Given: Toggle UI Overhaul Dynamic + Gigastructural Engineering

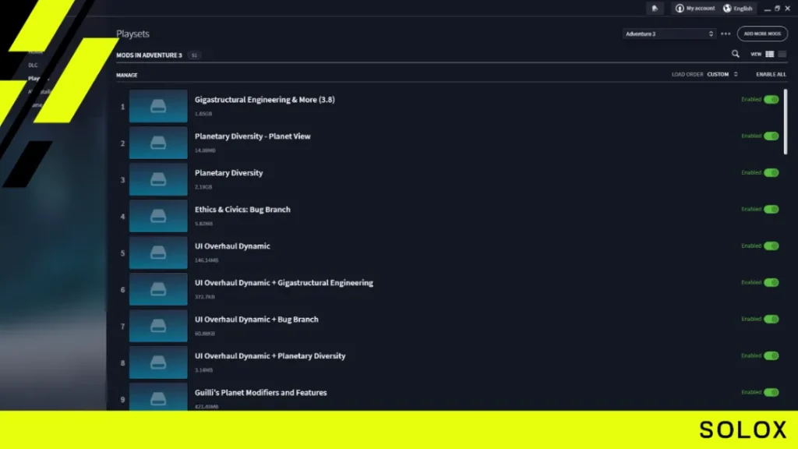Looking at the screenshot, I should pyautogui.click(x=771, y=282).
